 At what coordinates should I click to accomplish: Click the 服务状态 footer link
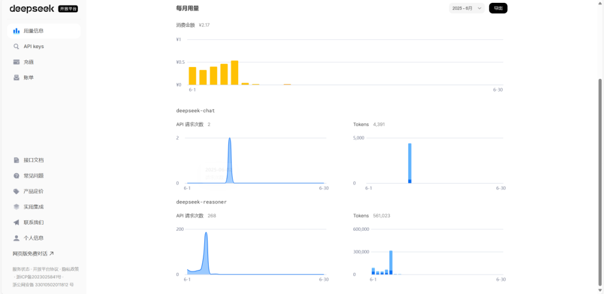click(21, 269)
